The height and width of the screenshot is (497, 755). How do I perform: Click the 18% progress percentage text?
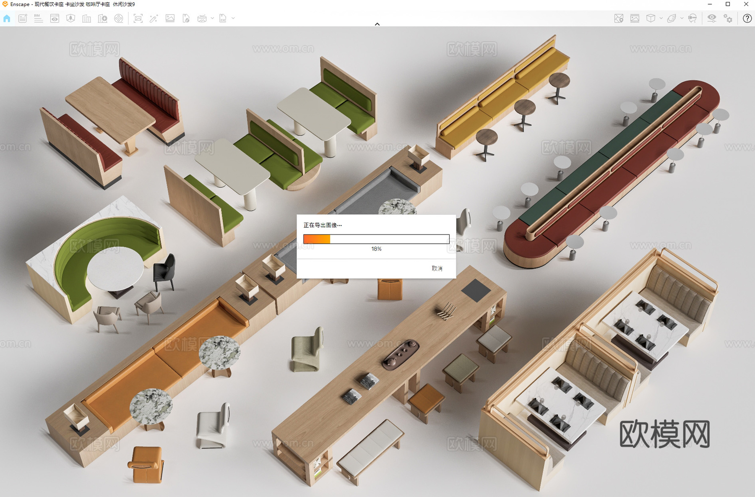click(x=376, y=249)
